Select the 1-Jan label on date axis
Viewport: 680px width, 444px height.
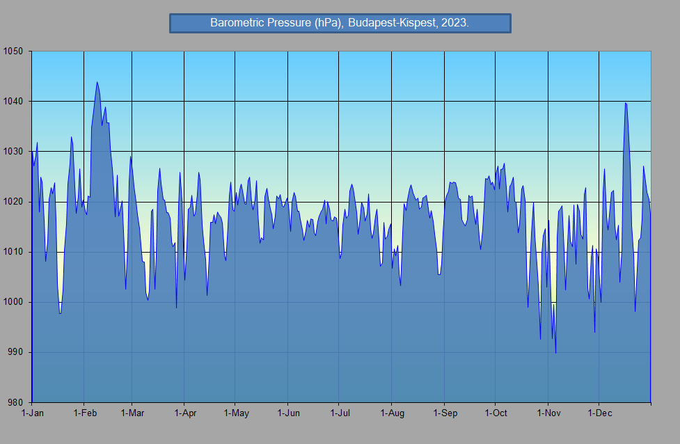coord(32,413)
